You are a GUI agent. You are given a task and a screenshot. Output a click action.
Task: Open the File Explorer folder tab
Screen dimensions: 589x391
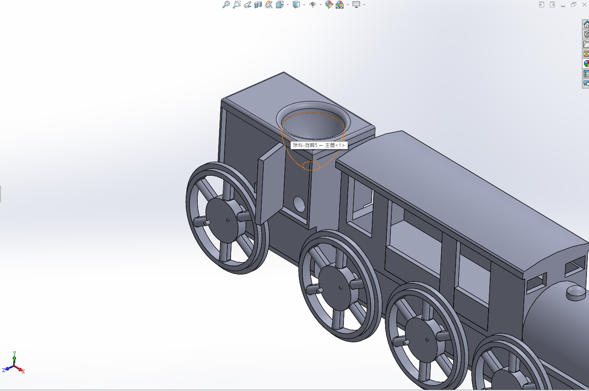586,44
